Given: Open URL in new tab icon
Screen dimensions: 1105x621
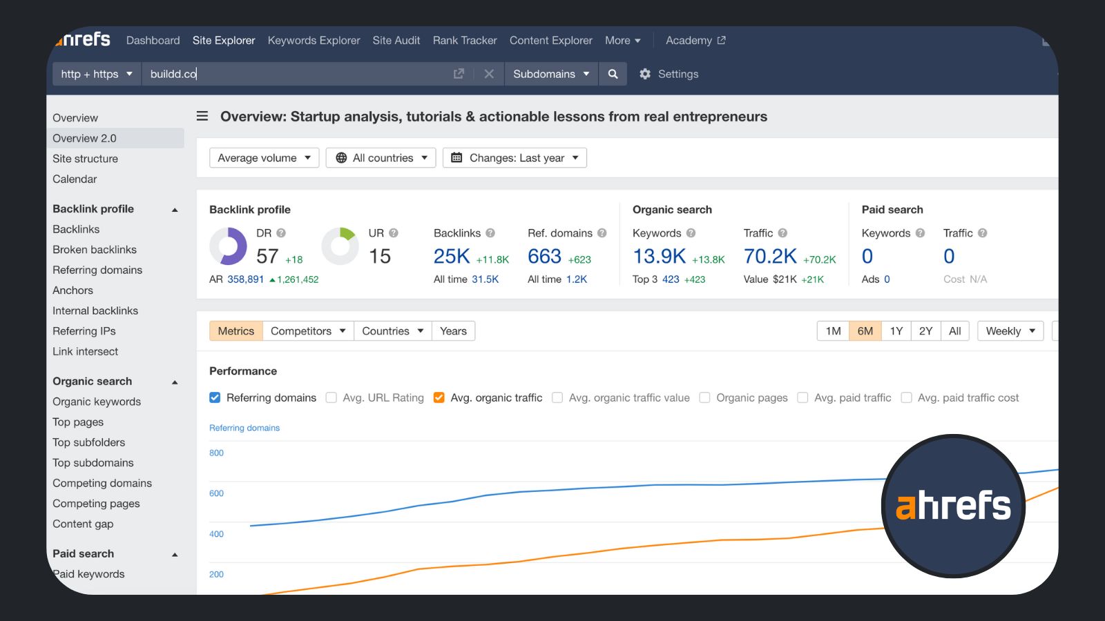Looking at the screenshot, I should tap(459, 74).
